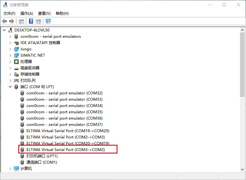Expand the 处理器 category
The image size is (246, 180).
[x=10, y=62]
